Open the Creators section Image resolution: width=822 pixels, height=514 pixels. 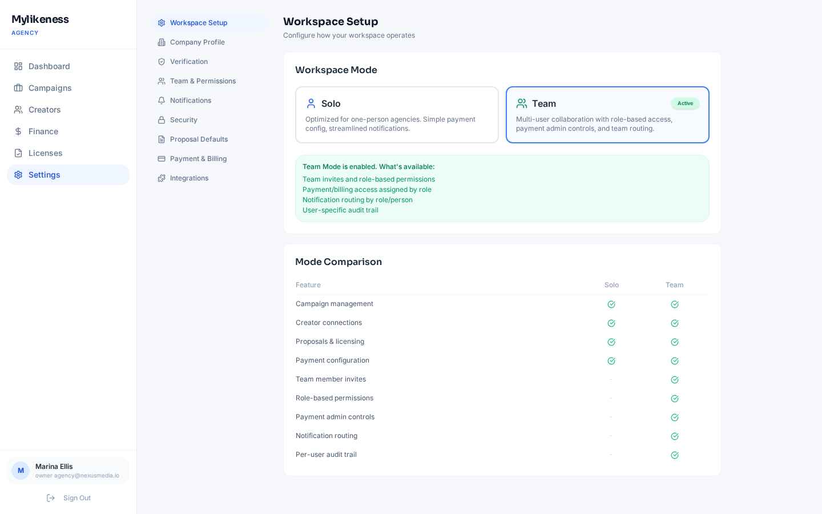pyautogui.click(x=68, y=110)
